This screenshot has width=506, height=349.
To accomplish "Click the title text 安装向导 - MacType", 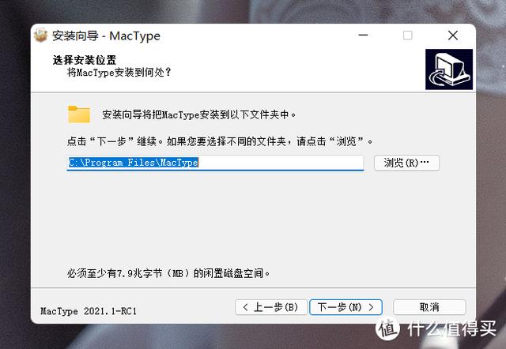I will [x=106, y=36].
